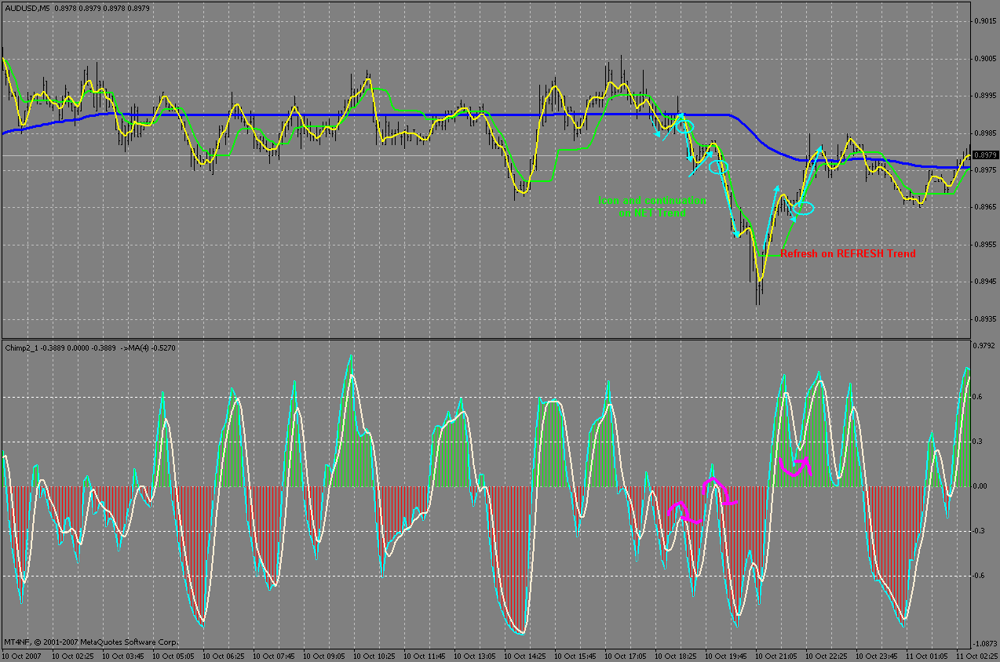
Task: Click the cyan ellipse nearest the red Refresh label
Action: 804,208
